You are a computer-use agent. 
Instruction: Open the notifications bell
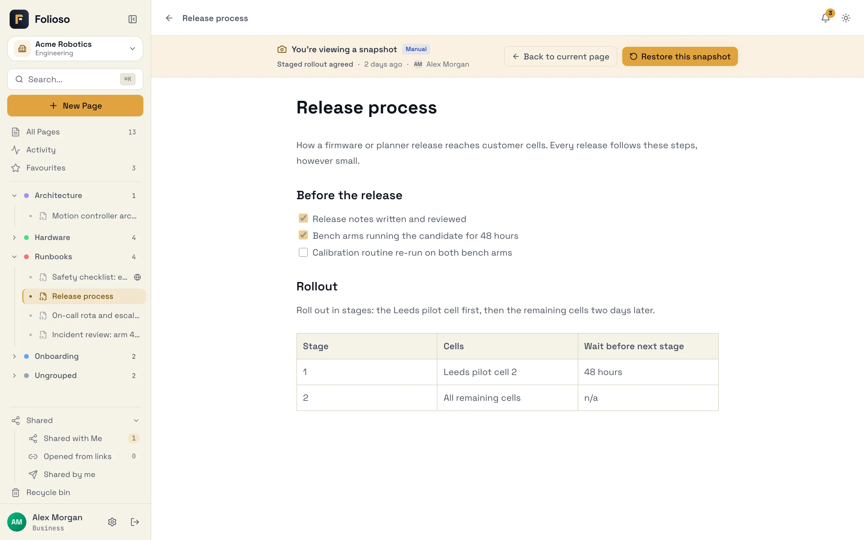click(x=825, y=18)
